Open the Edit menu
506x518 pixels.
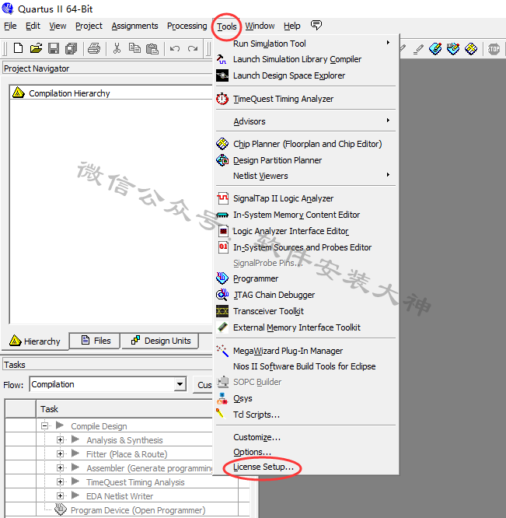[x=33, y=26]
